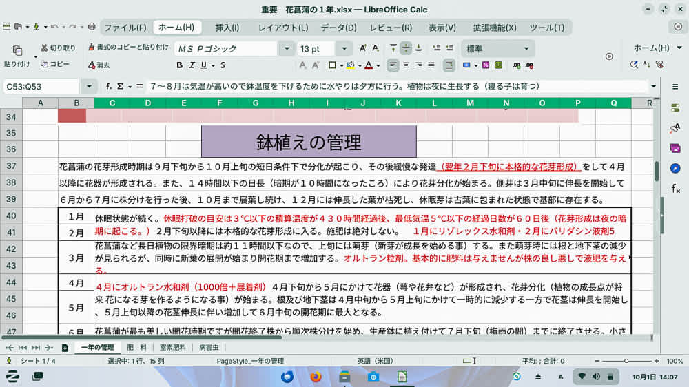Open the sidebar Functions (fx) panel
Image resolution: width=689 pixels, height=387 pixels.
pos(675,189)
